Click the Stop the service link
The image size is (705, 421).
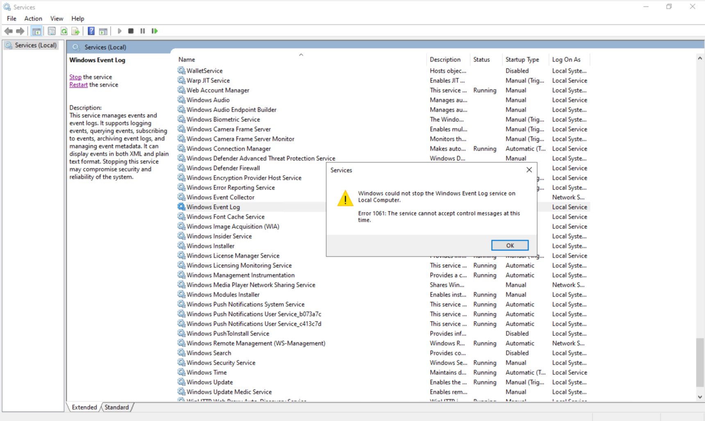pos(75,77)
